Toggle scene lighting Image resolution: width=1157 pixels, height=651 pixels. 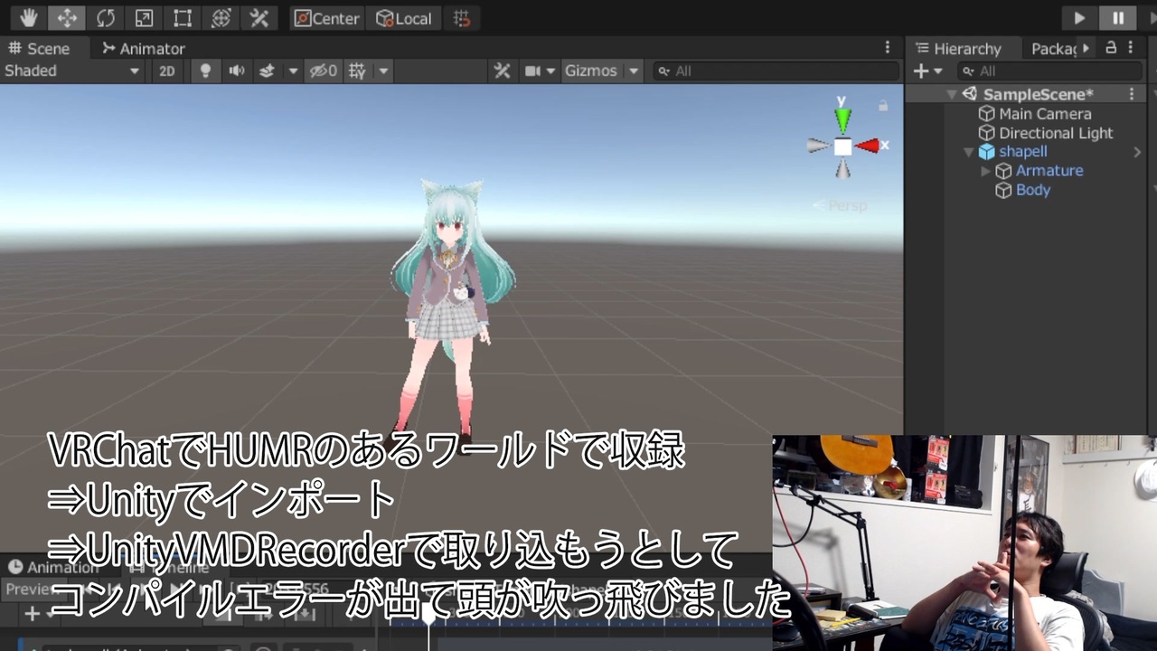point(205,71)
